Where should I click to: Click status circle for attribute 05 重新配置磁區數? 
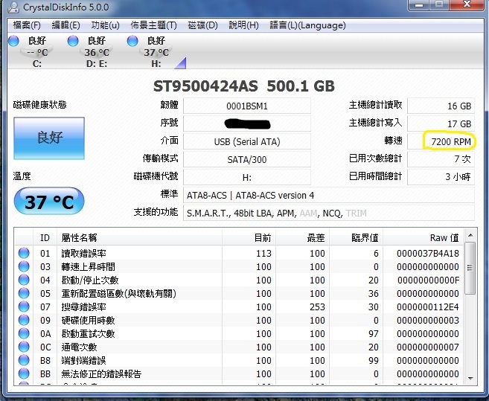(x=24, y=293)
